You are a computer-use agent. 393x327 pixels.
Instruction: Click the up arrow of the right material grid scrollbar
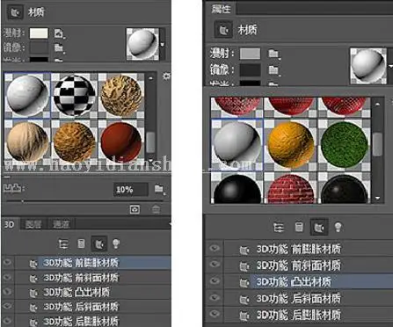377,105
